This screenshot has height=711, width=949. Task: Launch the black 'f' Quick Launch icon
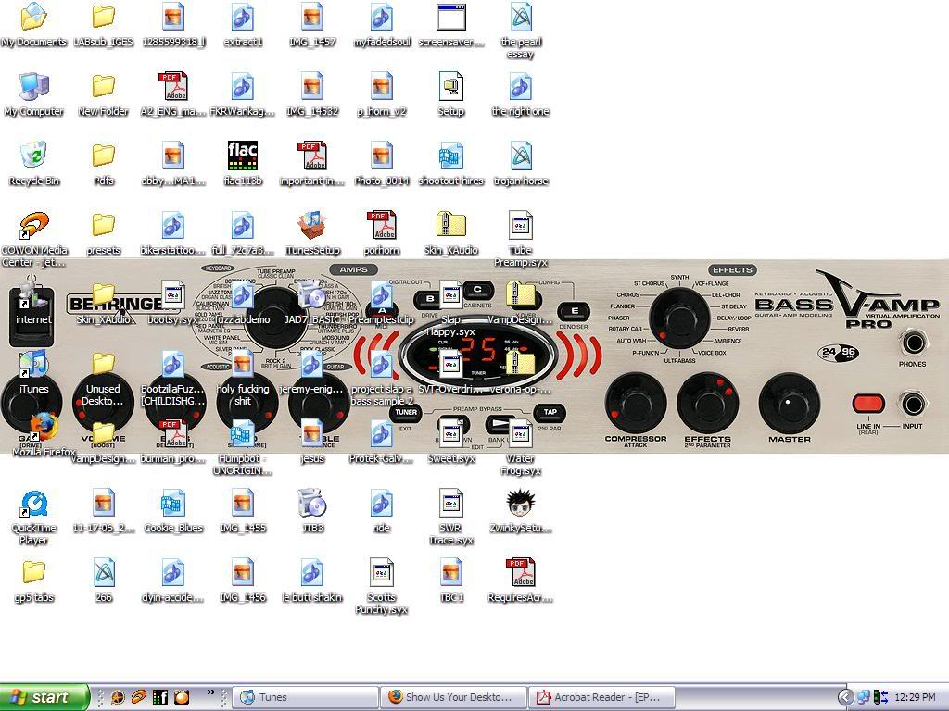pyautogui.click(x=159, y=697)
